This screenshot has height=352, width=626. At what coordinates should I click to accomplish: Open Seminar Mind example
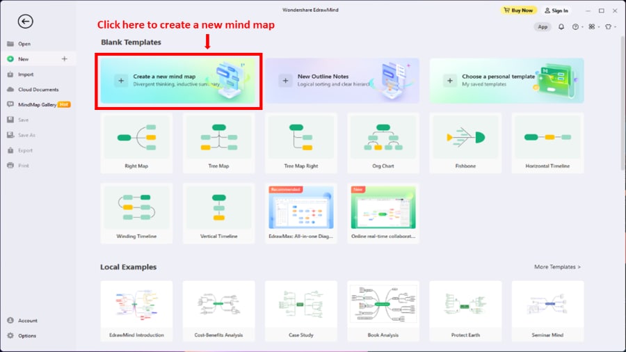(x=548, y=311)
